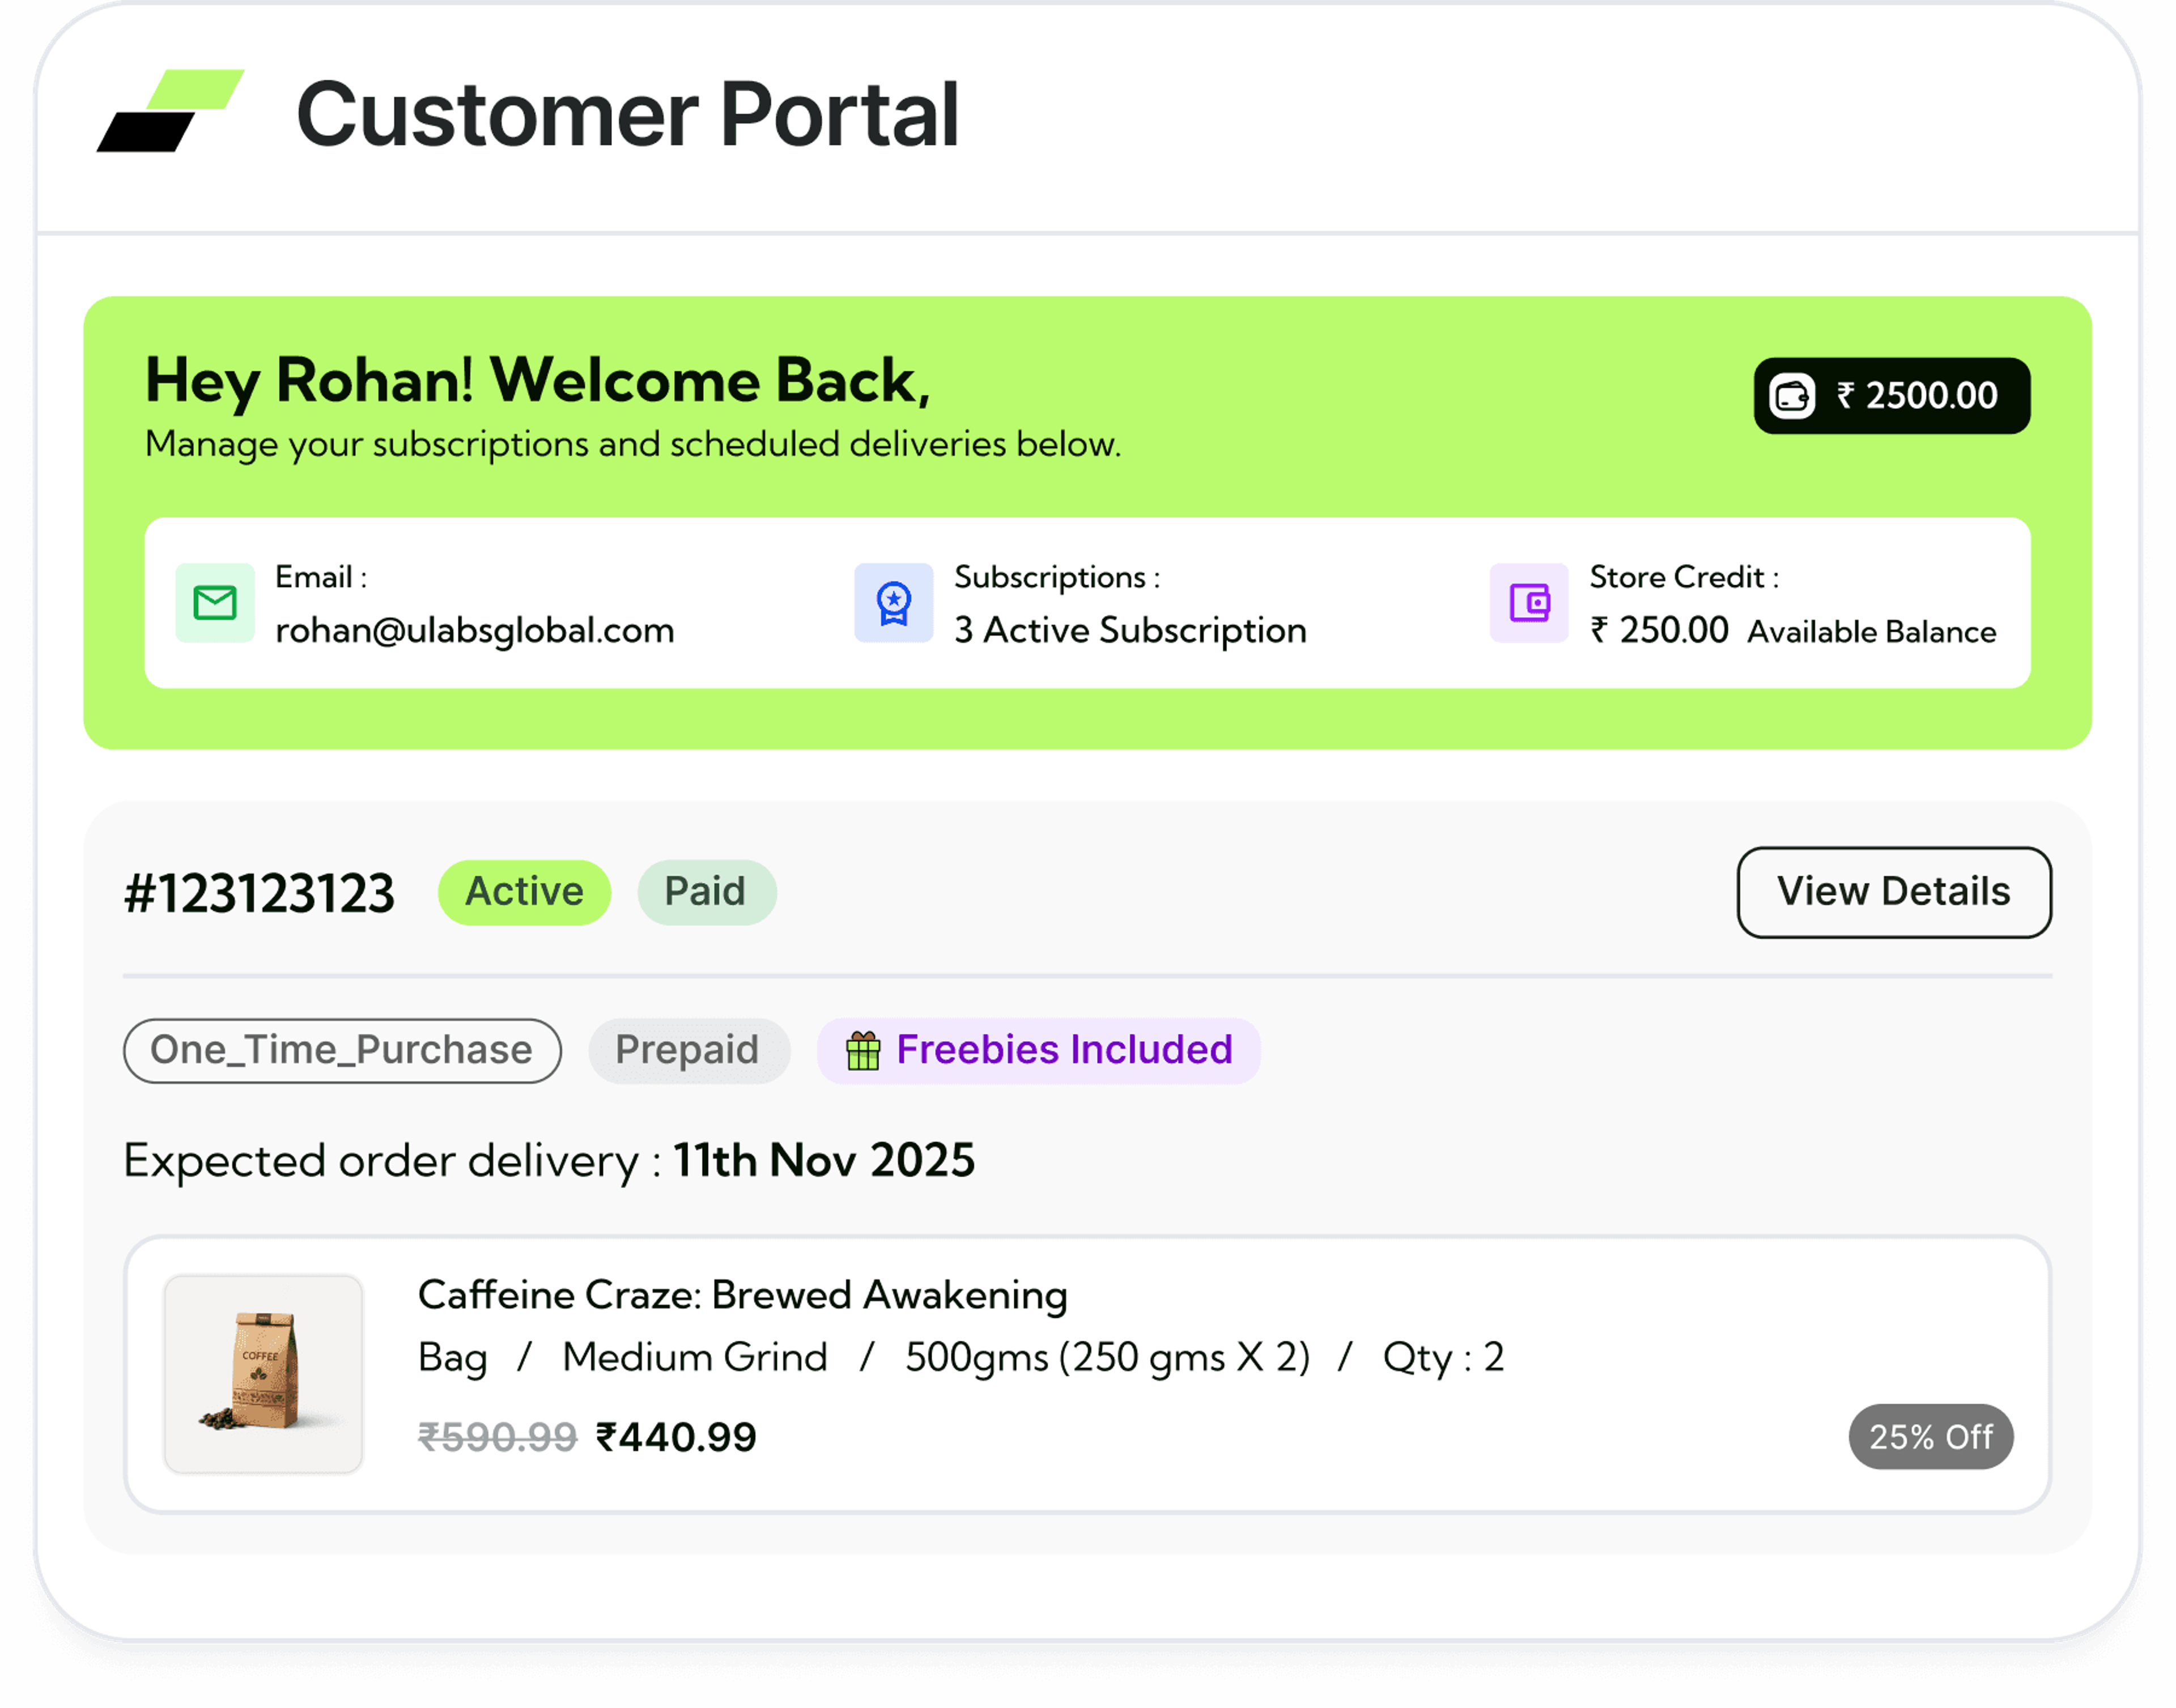The height and width of the screenshot is (1708, 2176).
Task: Click the Customer Portal title
Action: click(628, 115)
